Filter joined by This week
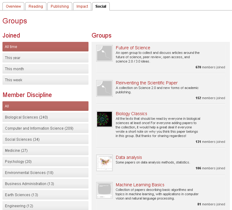The height and width of the screenshot is (210, 232). coord(45,80)
